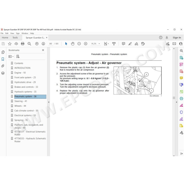Jump to Engine - 10 bookmark
The width and height of the screenshot is (184, 184).
click(20, 73)
